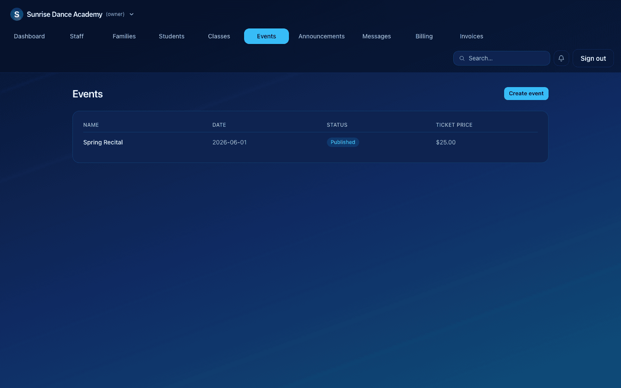
Task: Switch to the Messages tab
Action: coord(376,36)
